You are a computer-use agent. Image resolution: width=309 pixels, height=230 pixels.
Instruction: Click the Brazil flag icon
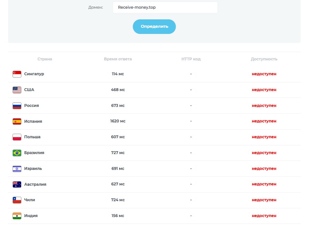[x=17, y=153]
